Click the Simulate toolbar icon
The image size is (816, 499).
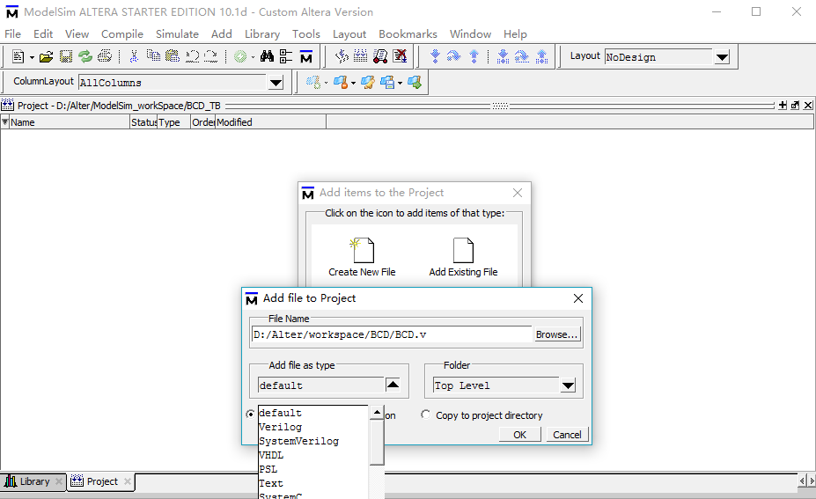[380, 56]
